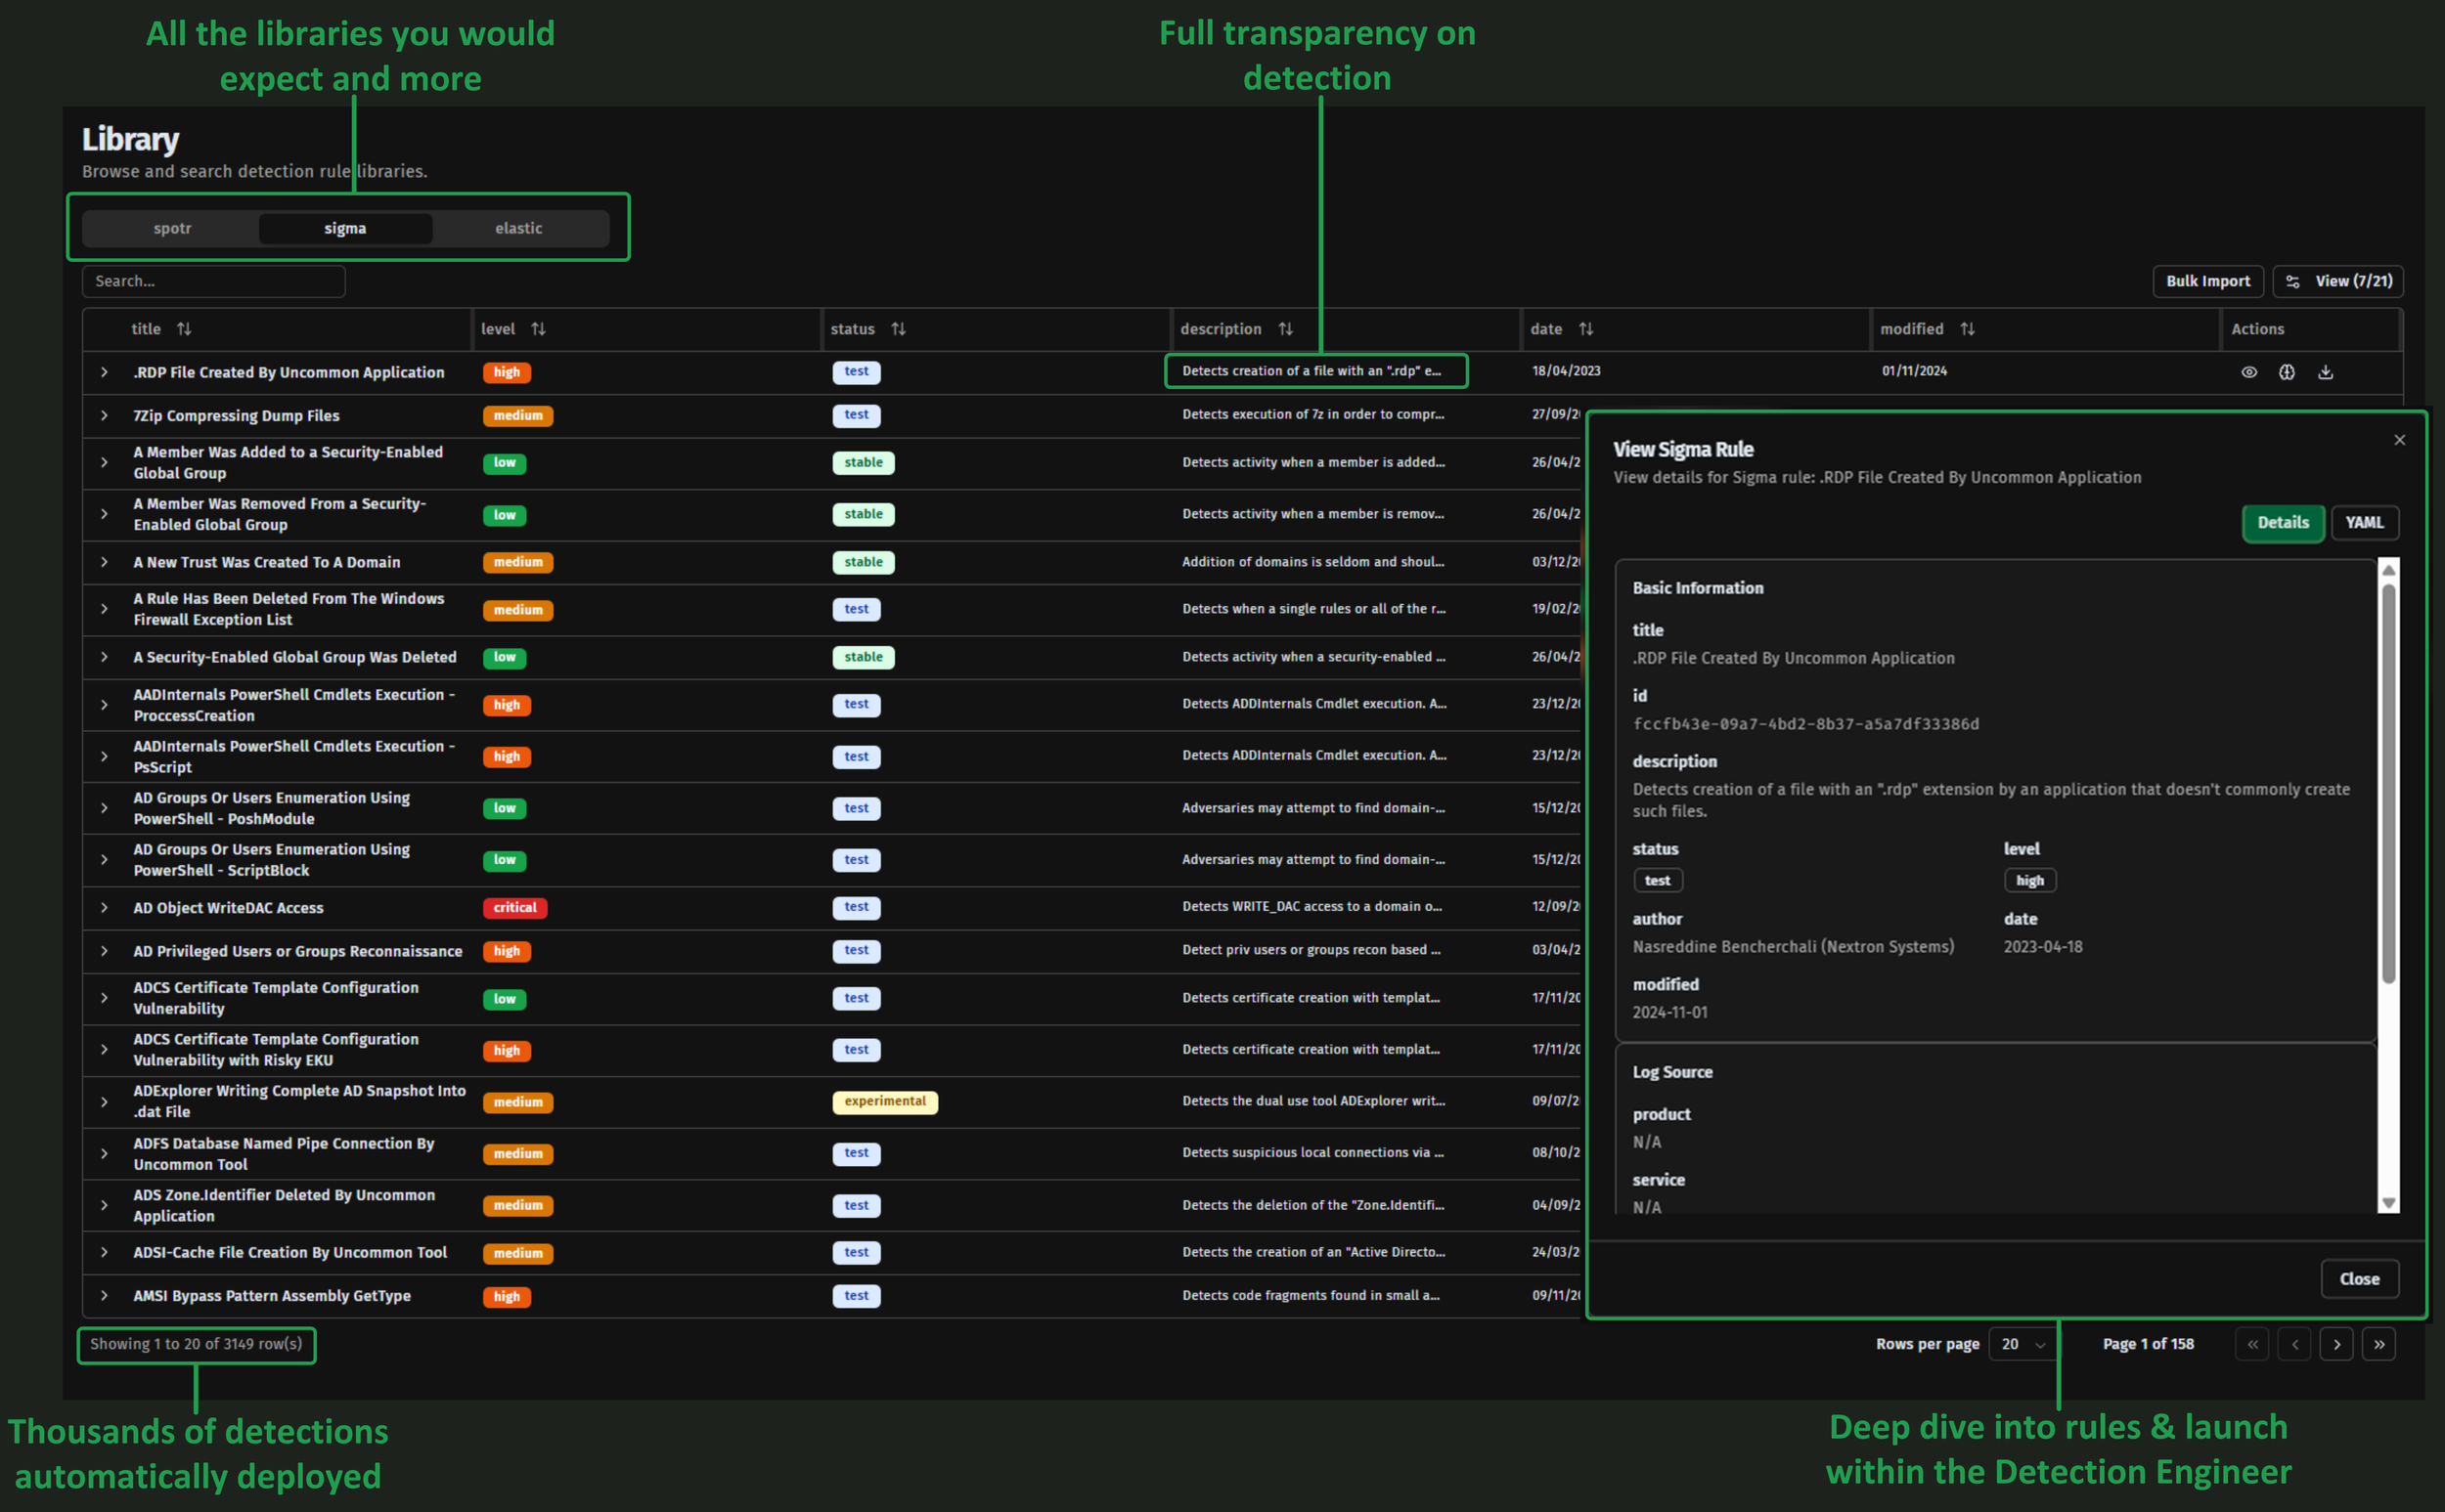Click the download icon in Actions column
The image size is (2445, 1512).
[x=2326, y=372]
